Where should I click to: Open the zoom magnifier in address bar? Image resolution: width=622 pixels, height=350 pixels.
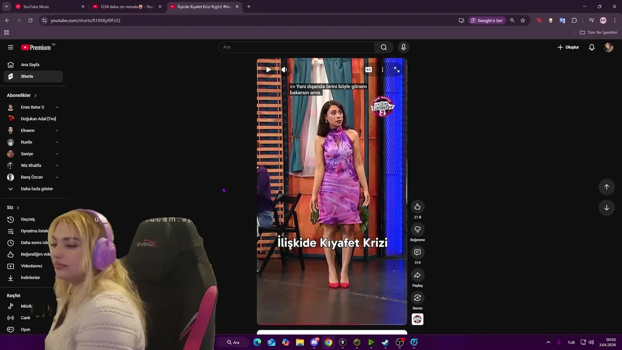[512, 20]
